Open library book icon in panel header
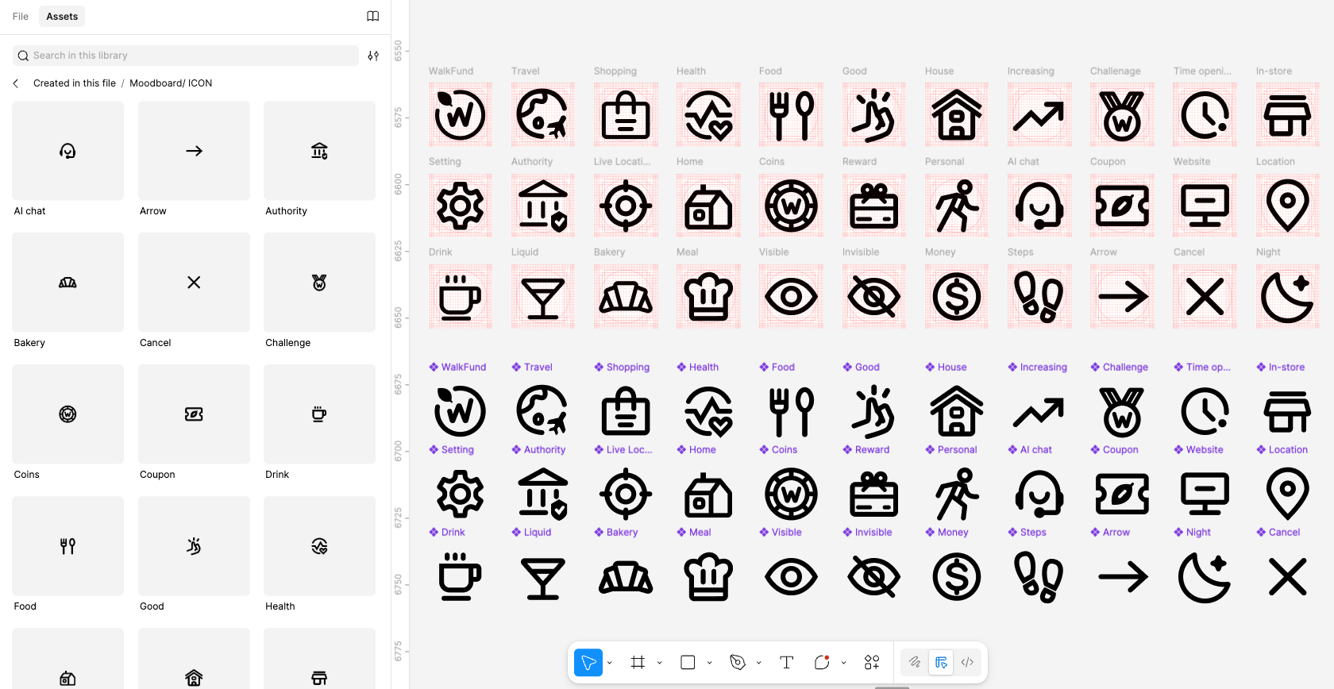 pyautogui.click(x=372, y=16)
